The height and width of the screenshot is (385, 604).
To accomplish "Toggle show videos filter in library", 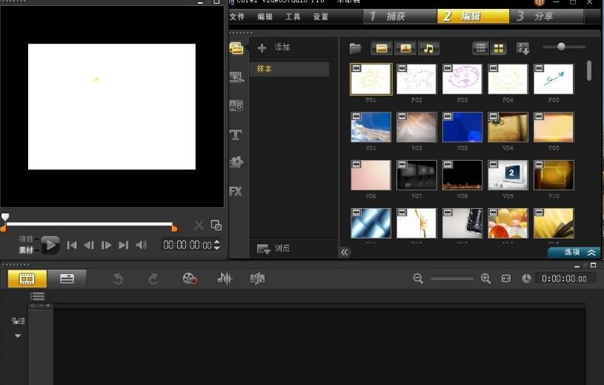I will pos(382,48).
